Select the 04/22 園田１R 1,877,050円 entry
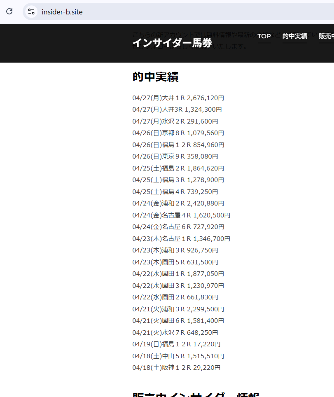The width and height of the screenshot is (334, 397). coord(178,274)
